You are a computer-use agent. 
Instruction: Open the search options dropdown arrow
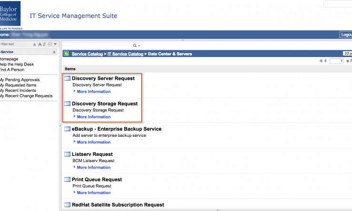(139, 46)
